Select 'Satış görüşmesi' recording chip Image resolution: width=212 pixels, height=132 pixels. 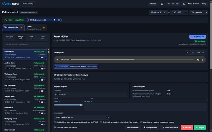(x=76, y=67)
